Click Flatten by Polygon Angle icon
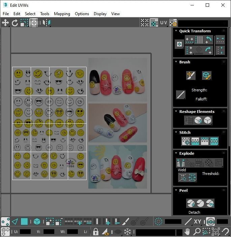Image resolution: width=231 pixels, height=237 pixels. [x=190, y=162]
